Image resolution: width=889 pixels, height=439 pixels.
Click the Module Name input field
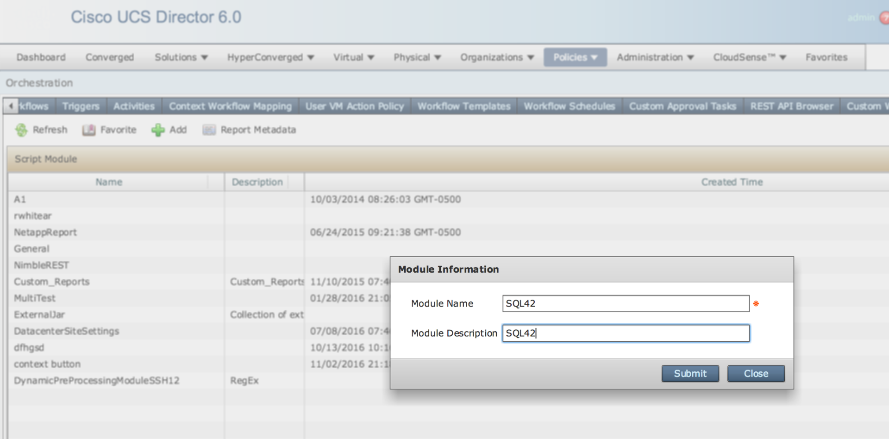coord(626,304)
